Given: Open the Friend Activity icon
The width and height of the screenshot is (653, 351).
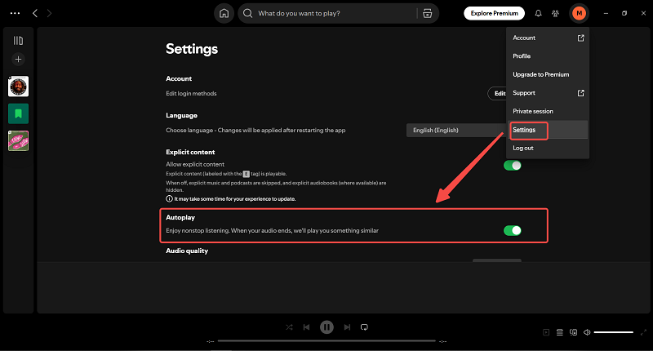Looking at the screenshot, I should 555,13.
